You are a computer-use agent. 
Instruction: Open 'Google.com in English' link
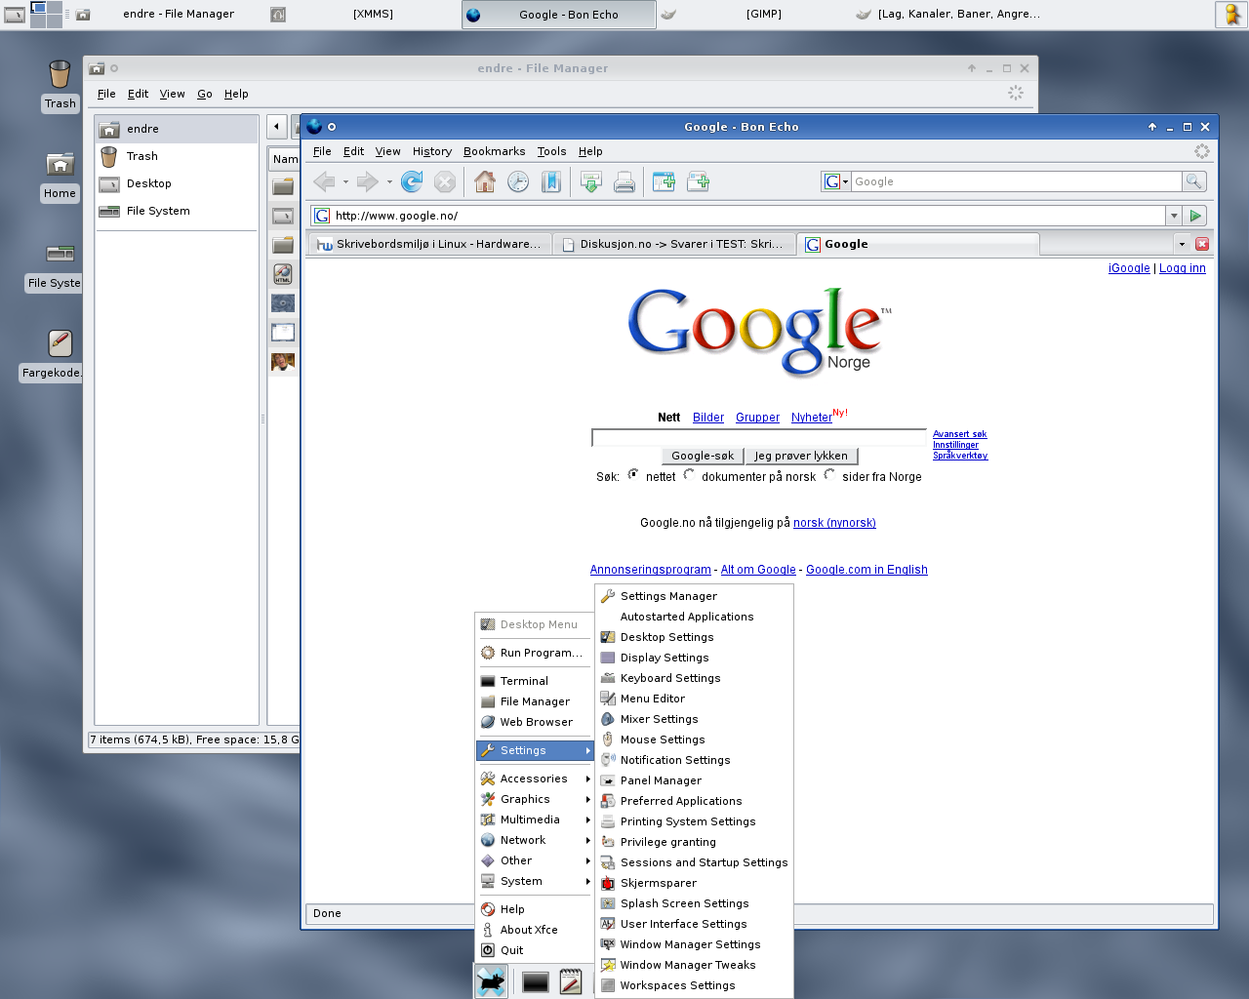(x=866, y=570)
